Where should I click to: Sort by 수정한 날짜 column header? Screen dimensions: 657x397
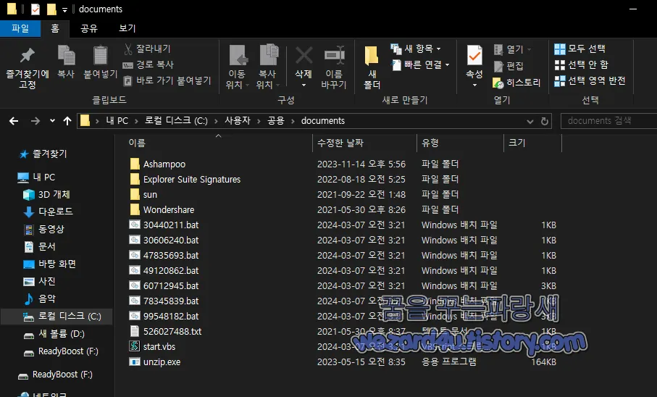click(x=364, y=143)
